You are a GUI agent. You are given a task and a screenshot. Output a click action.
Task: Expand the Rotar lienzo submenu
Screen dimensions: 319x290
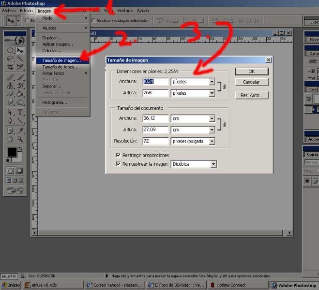click(62, 73)
